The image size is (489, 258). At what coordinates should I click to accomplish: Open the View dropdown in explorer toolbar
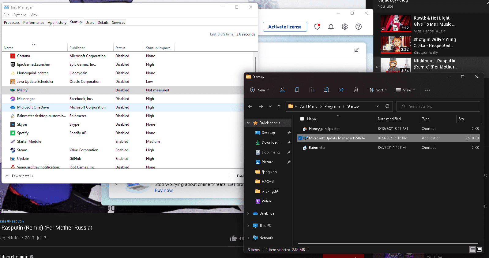click(405, 90)
